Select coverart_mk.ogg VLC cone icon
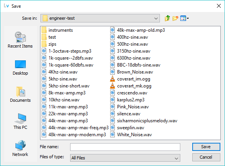Image resolution: width=225 pixels, height=166 pixels. (x=112, y=86)
